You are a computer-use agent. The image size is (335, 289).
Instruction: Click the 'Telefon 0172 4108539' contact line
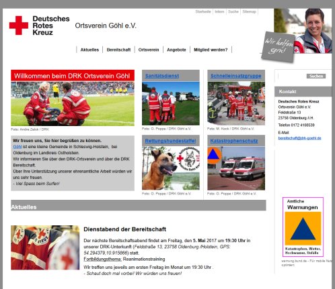[296, 125]
